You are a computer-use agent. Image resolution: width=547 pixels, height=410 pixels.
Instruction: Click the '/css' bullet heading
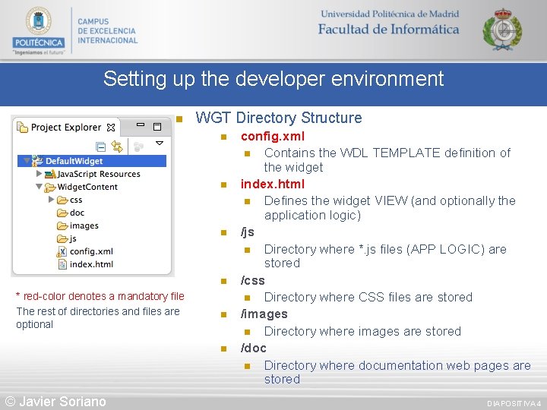click(x=252, y=280)
